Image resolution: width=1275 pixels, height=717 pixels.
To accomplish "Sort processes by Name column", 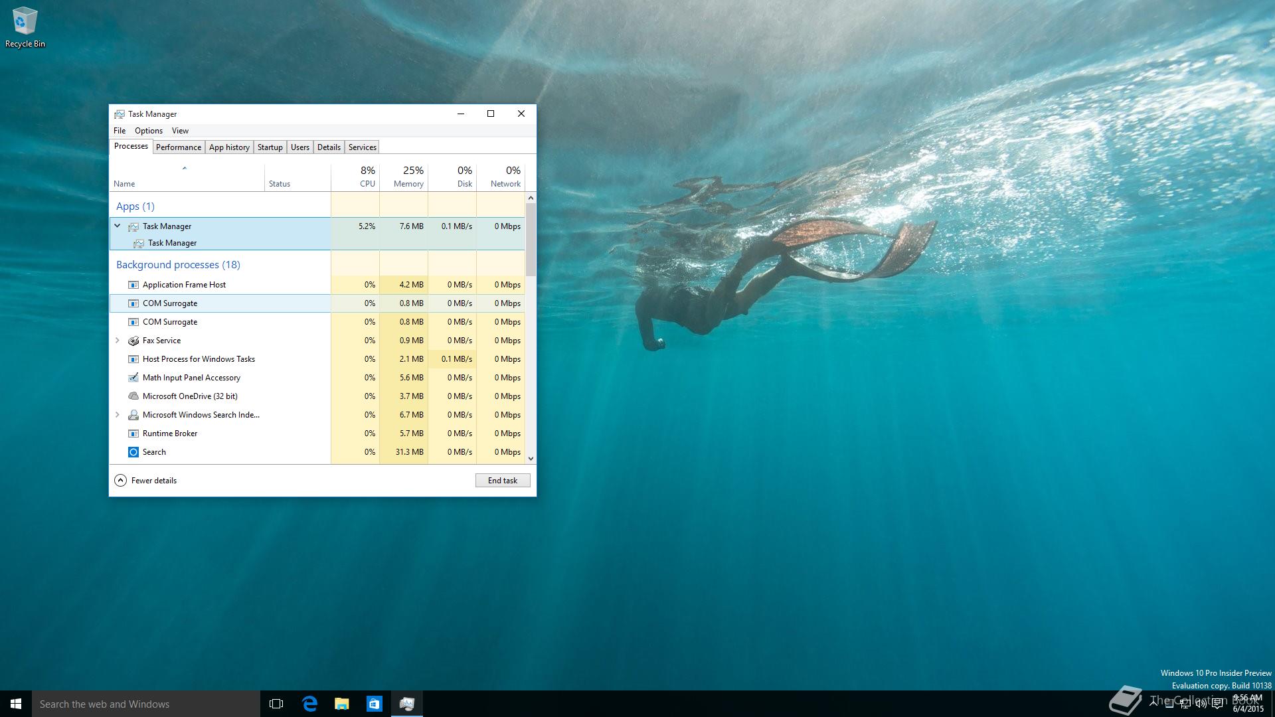I will click(187, 177).
